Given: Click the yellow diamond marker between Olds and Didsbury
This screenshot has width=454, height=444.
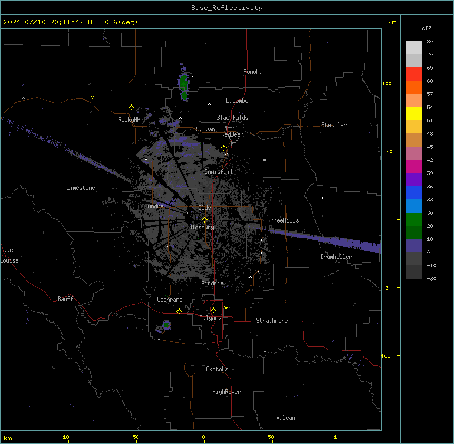Looking at the screenshot, I should pyautogui.click(x=204, y=220).
